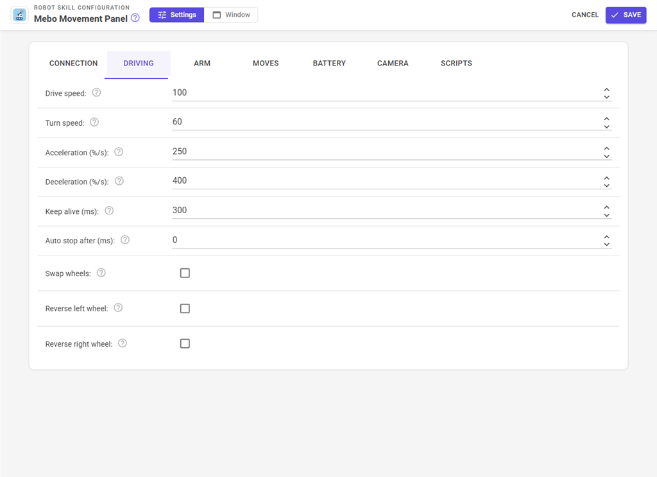Increase Auto stop after with up arrow
Screen dimensions: 657x477
pos(606,238)
